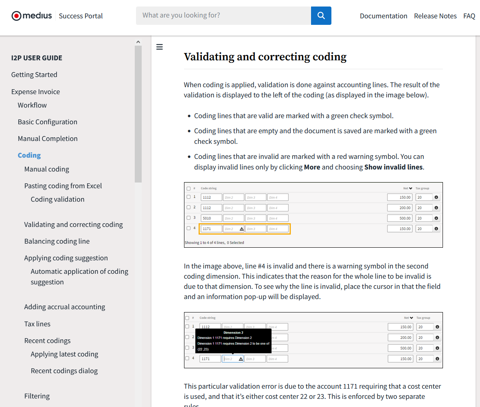
Task: Open Applying latest coding in the sidebar
Action: (x=64, y=354)
